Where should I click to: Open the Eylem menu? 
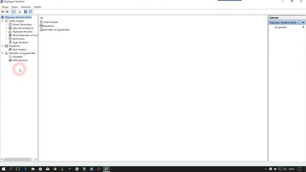click(15, 7)
